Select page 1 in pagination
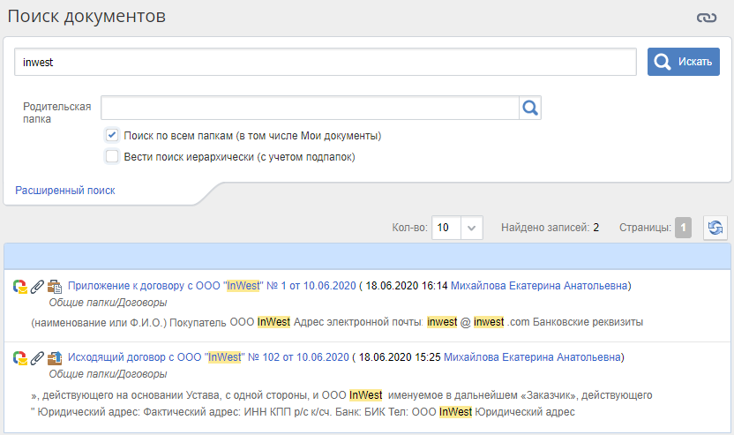The height and width of the screenshot is (435, 734). pyautogui.click(x=684, y=228)
